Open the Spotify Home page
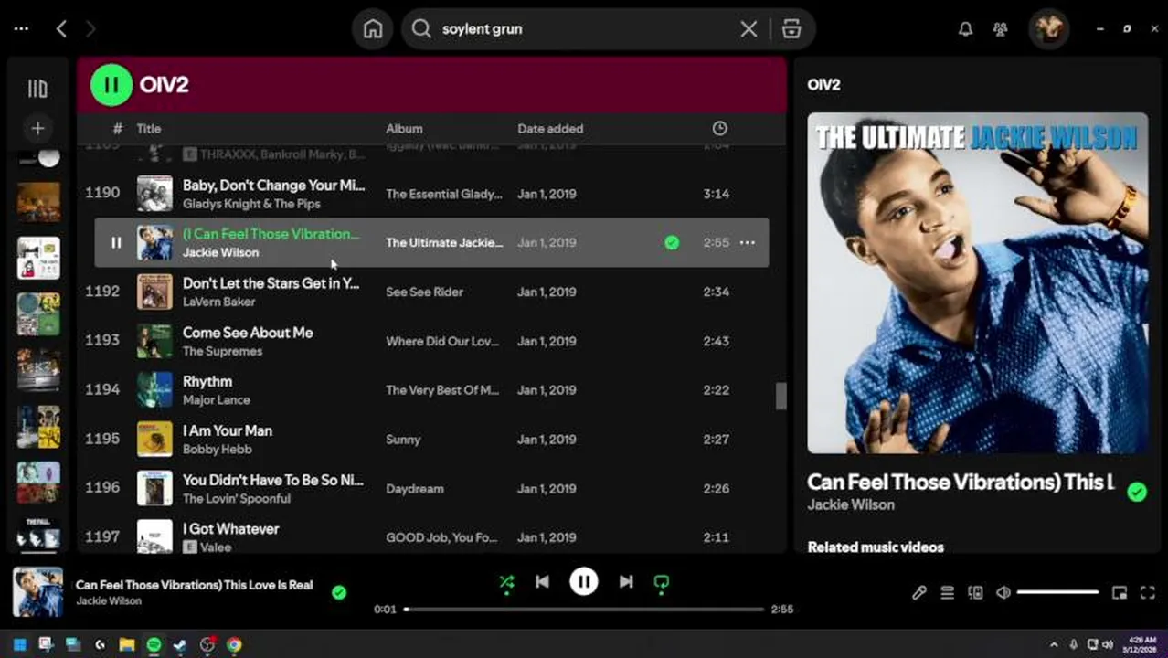 point(373,29)
